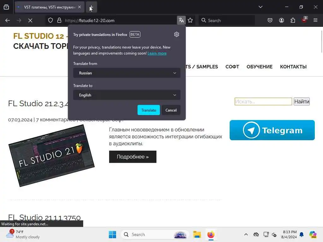
Task: Open the Windows Start menu
Action: click(x=112, y=234)
